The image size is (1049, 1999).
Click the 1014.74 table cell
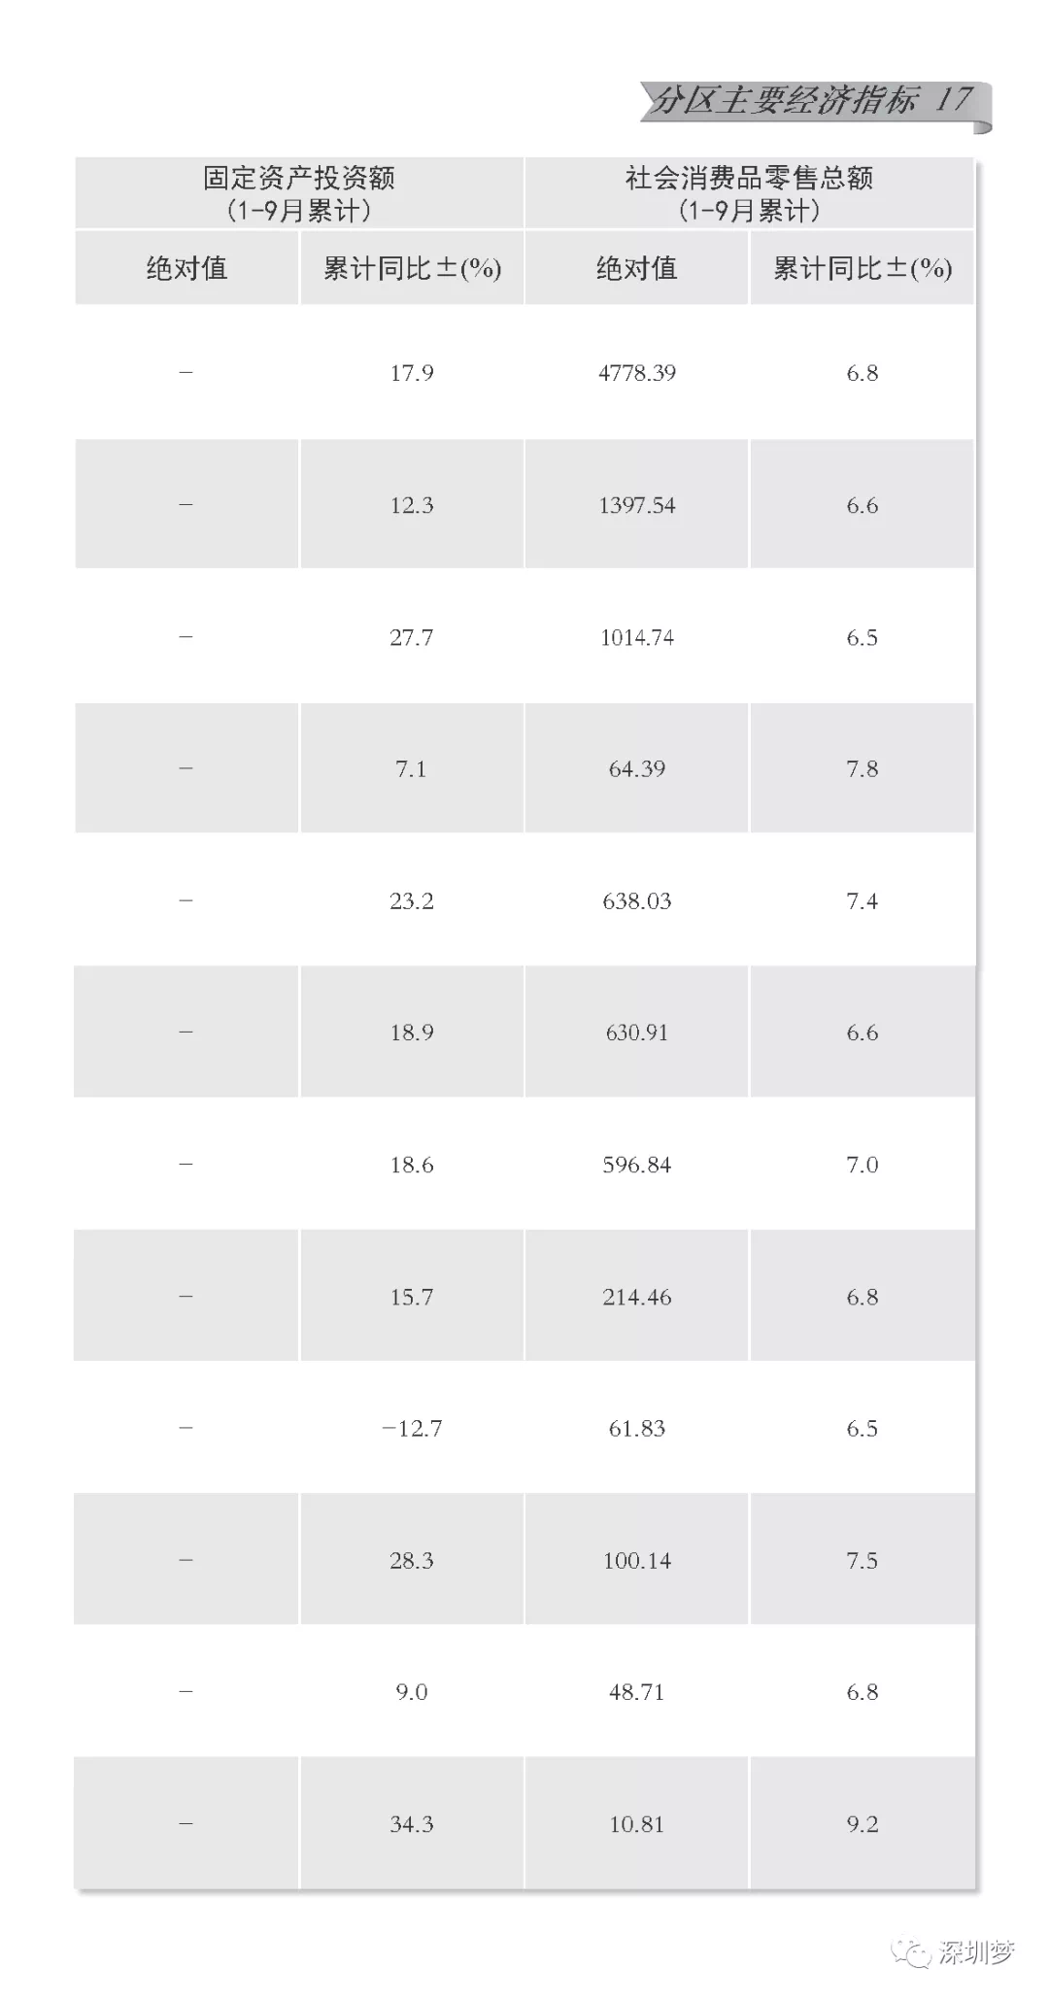[637, 637]
